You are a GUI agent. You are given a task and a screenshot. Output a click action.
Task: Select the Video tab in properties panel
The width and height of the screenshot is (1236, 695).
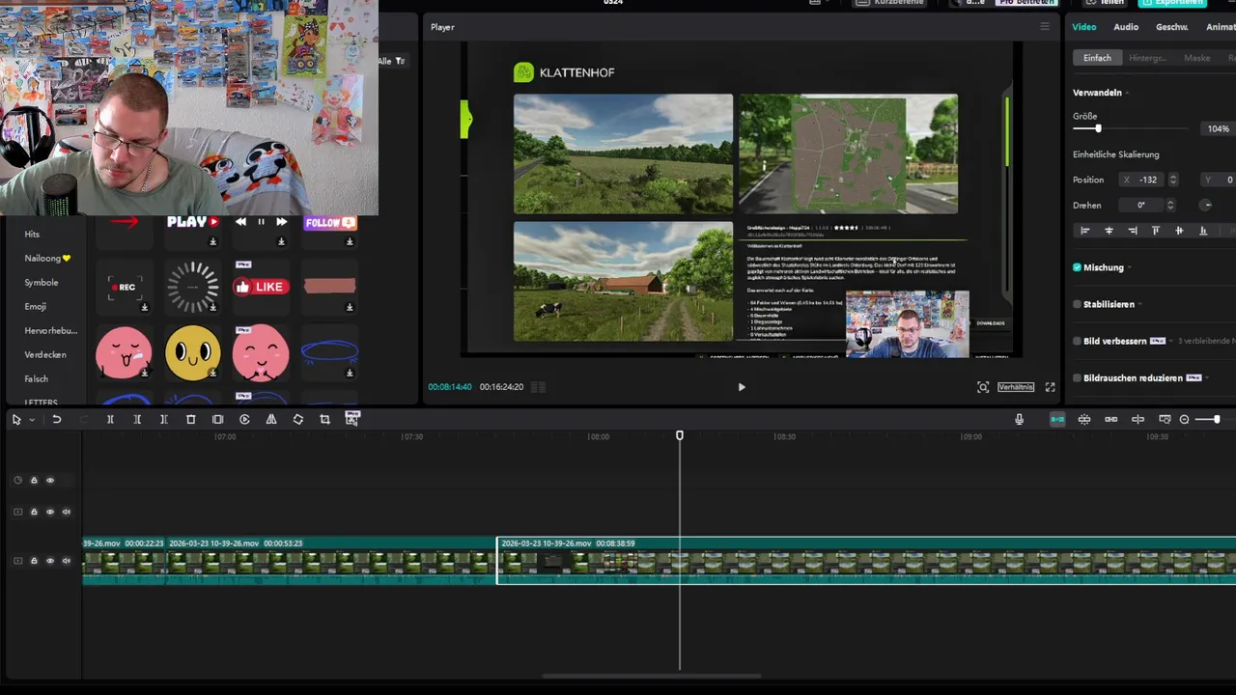(x=1084, y=27)
